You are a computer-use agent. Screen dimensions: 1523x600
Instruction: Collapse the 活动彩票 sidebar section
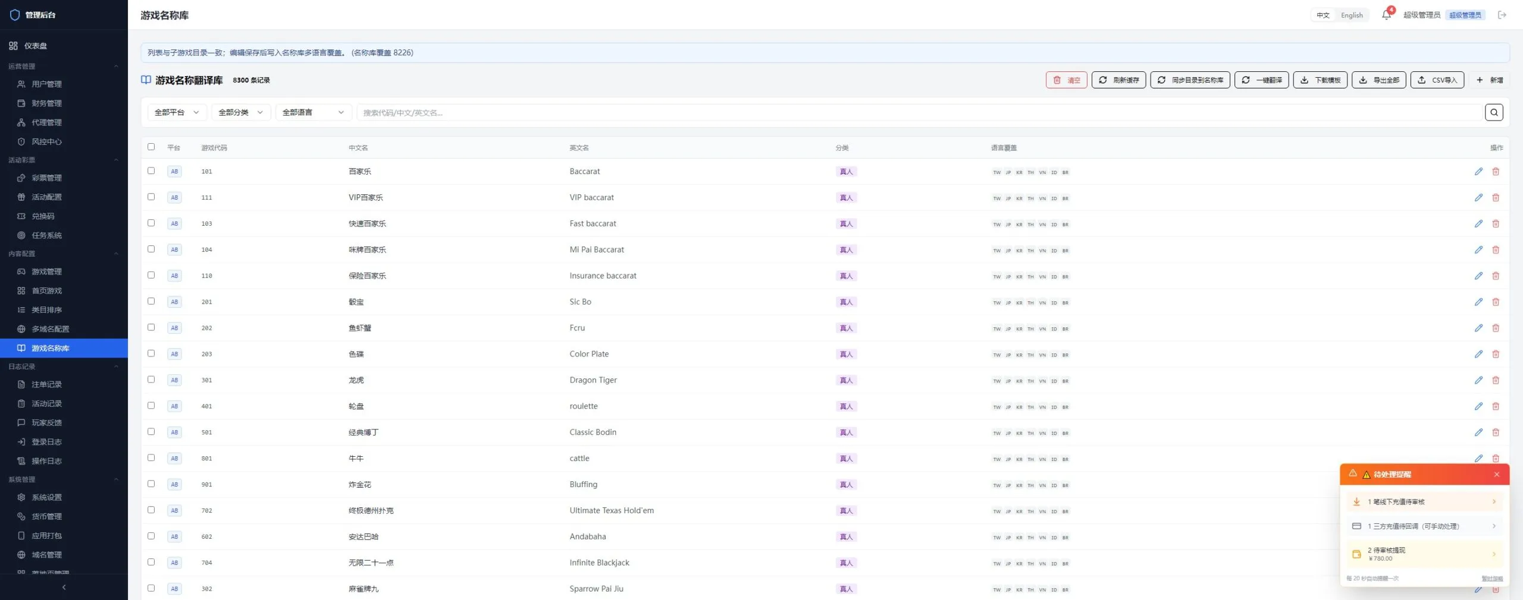[x=64, y=160]
